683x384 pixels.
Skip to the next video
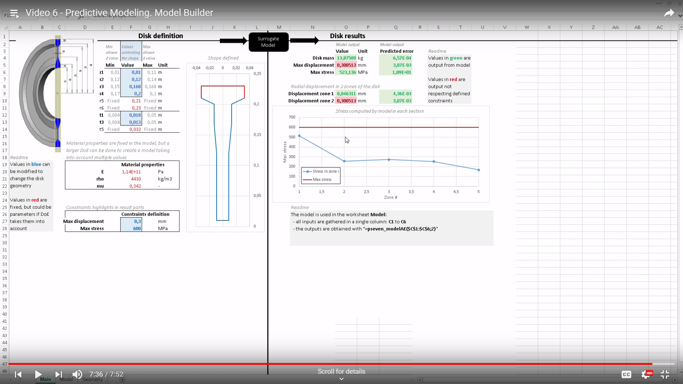click(x=59, y=374)
